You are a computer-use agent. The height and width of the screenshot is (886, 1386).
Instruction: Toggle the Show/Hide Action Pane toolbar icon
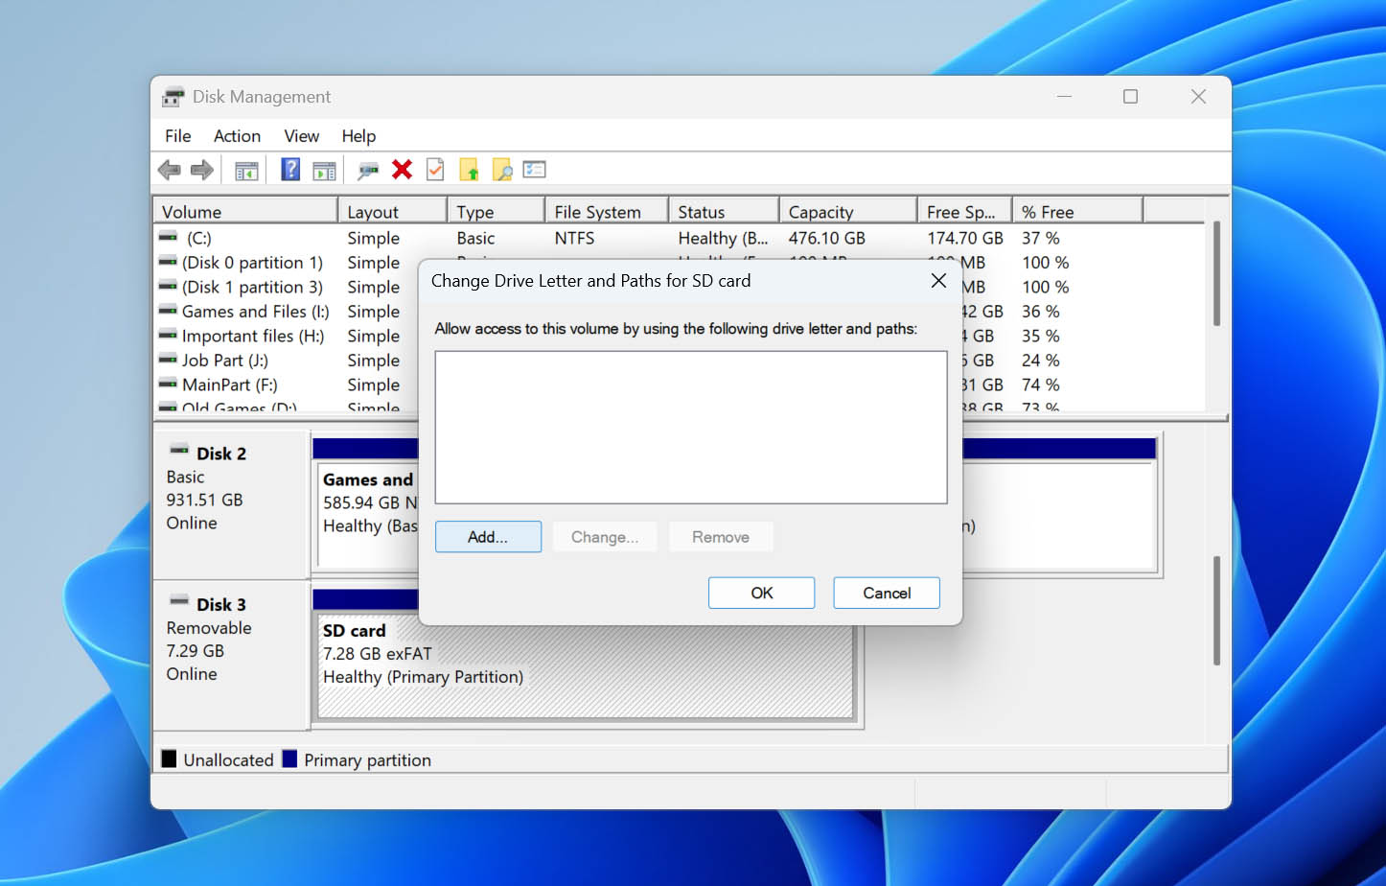point(325,171)
